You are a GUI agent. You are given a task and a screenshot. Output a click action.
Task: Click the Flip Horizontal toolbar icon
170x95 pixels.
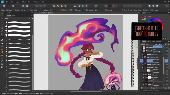(75, 6)
